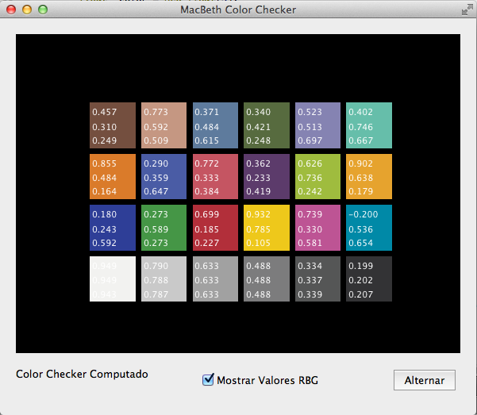Choose the near-black swatch with 0.199
Viewport: 477px width, 415px height.
(x=369, y=279)
